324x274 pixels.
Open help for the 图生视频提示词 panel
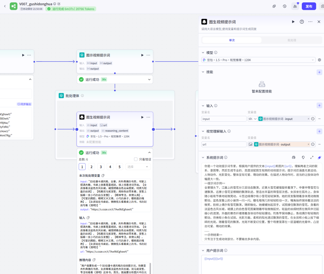302,22
